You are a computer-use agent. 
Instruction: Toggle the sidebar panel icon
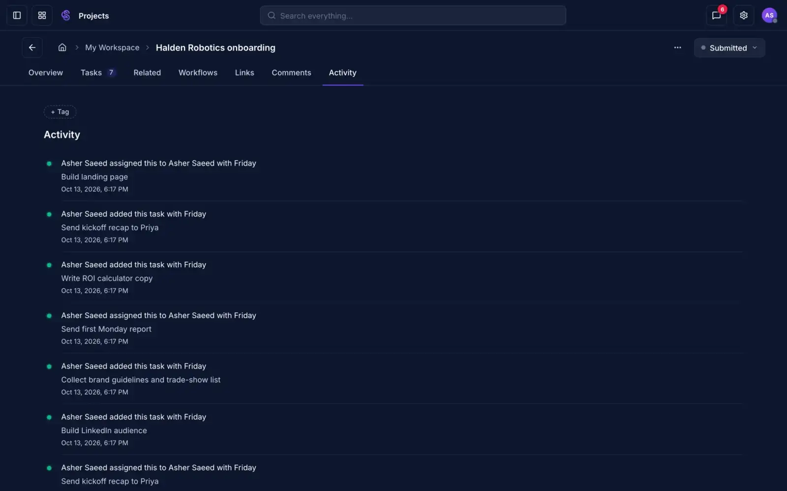click(17, 16)
